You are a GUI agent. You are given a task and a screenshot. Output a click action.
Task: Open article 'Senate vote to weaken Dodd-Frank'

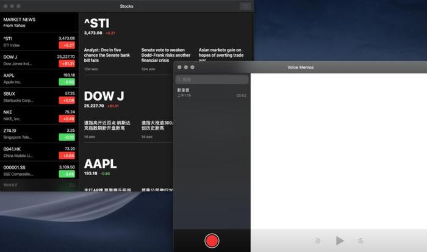click(166, 56)
